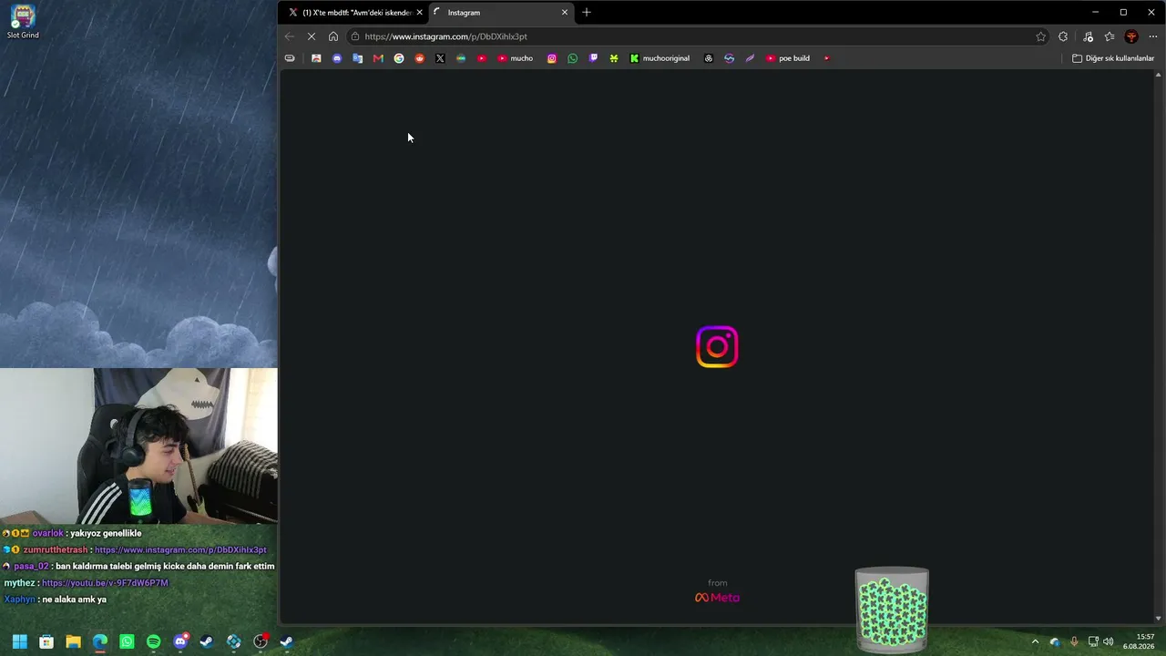Viewport: 1166px width, 656px height.
Task: Open the browser settings and more menu
Action: click(1153, 36)
